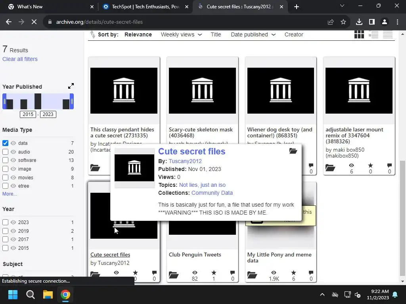The height and width of the screenshot is (304, 406).
Task: Click left handle of year range slider
Action: [4, 101]
